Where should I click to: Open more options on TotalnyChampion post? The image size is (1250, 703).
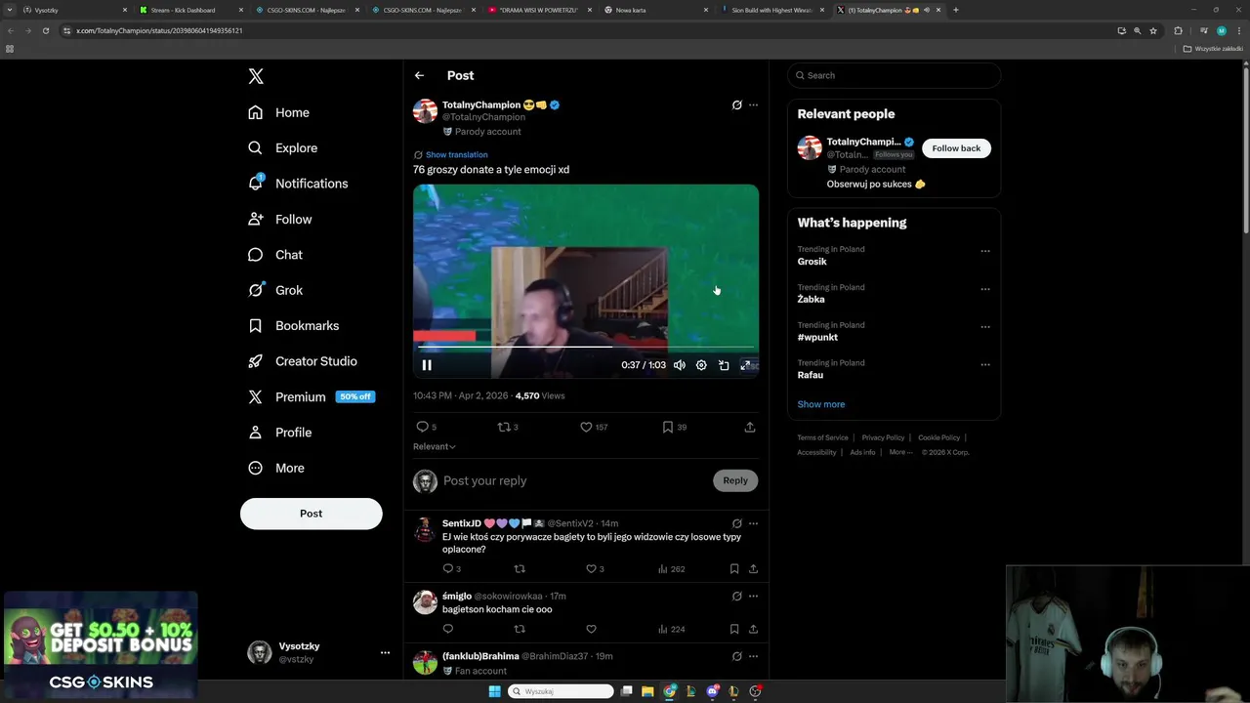coord(753,104)
